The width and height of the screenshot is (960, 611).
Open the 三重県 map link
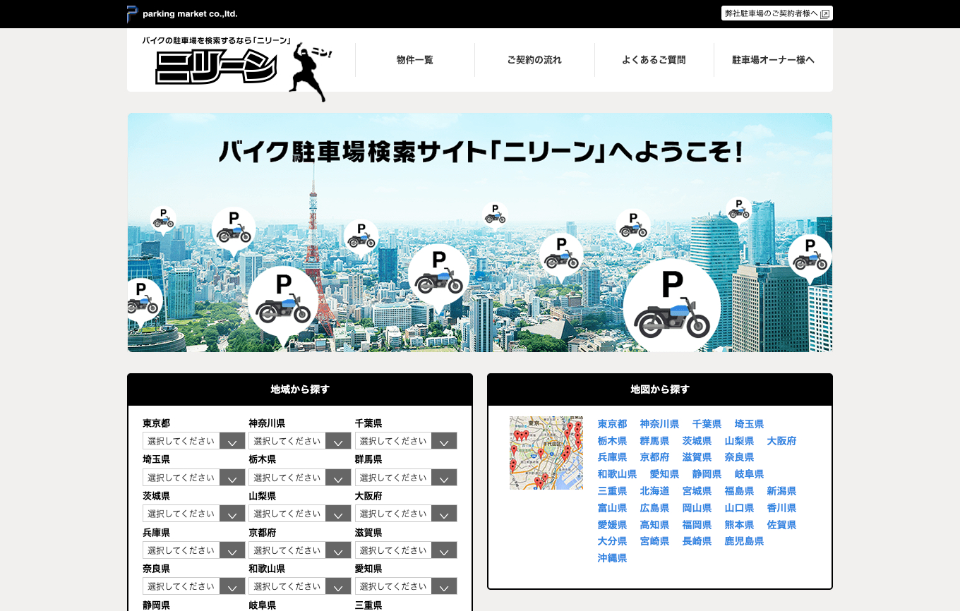612,491
